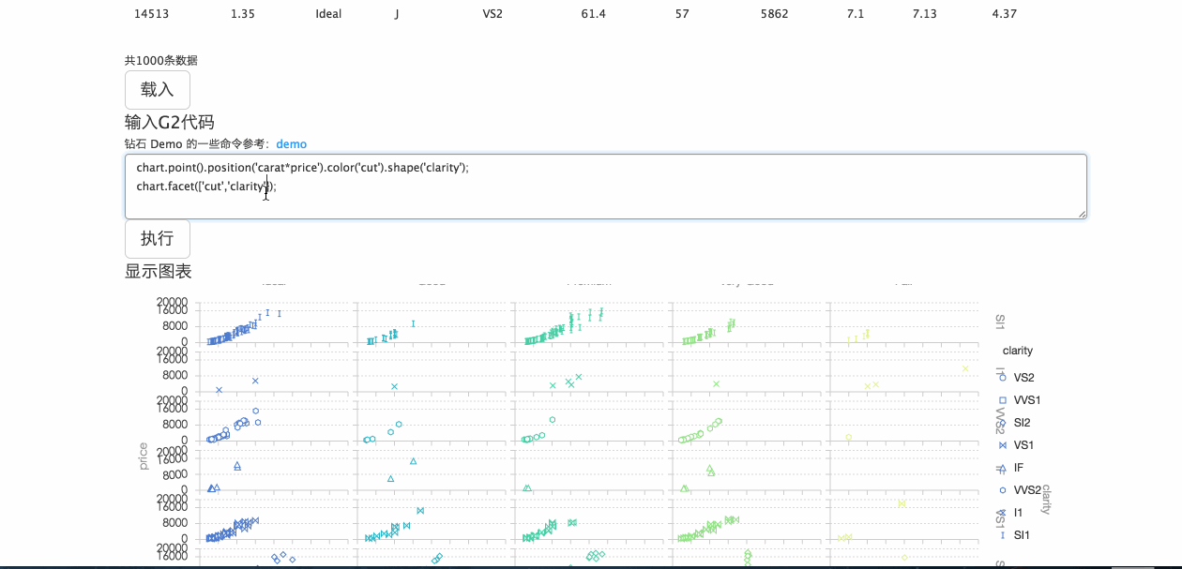Click the 共1000条数据 record count text
The image size is (1182, 569).
[161, 61]
